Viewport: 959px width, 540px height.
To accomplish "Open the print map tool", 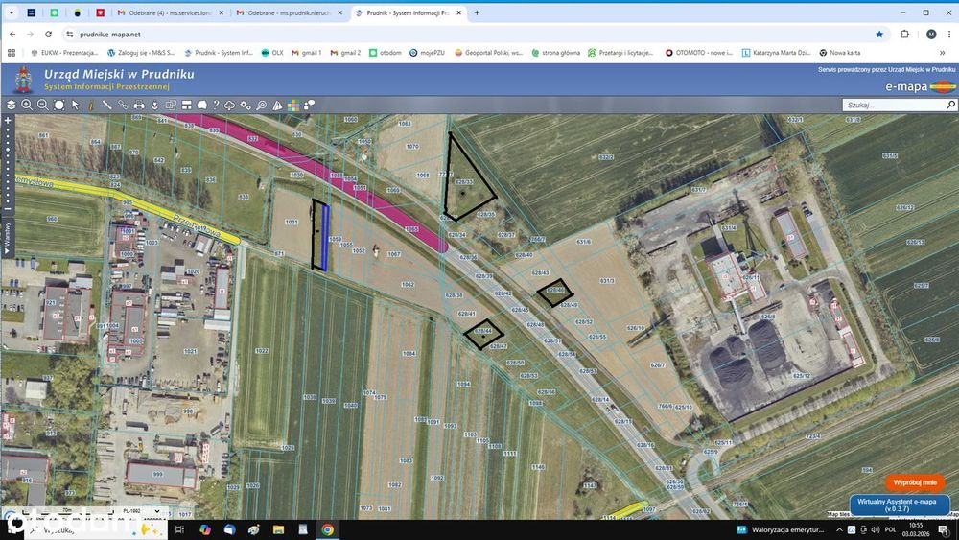I will click(x=139, y=106).
